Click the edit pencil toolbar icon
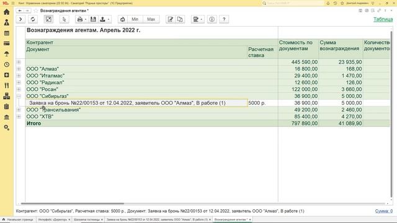Viewport: 397px width, 223px height. (171, 19)
